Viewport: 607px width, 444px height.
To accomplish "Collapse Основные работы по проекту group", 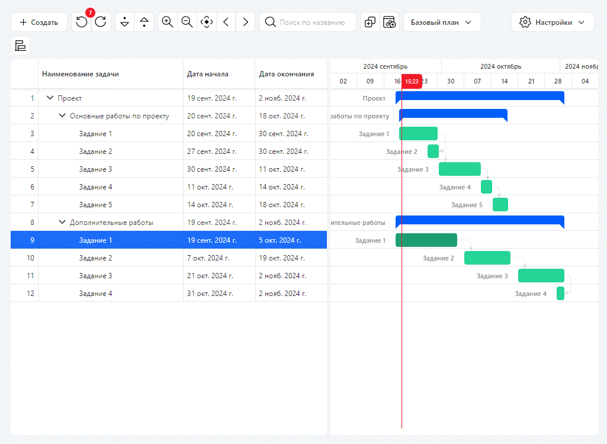I will click(x=62, y=116).
